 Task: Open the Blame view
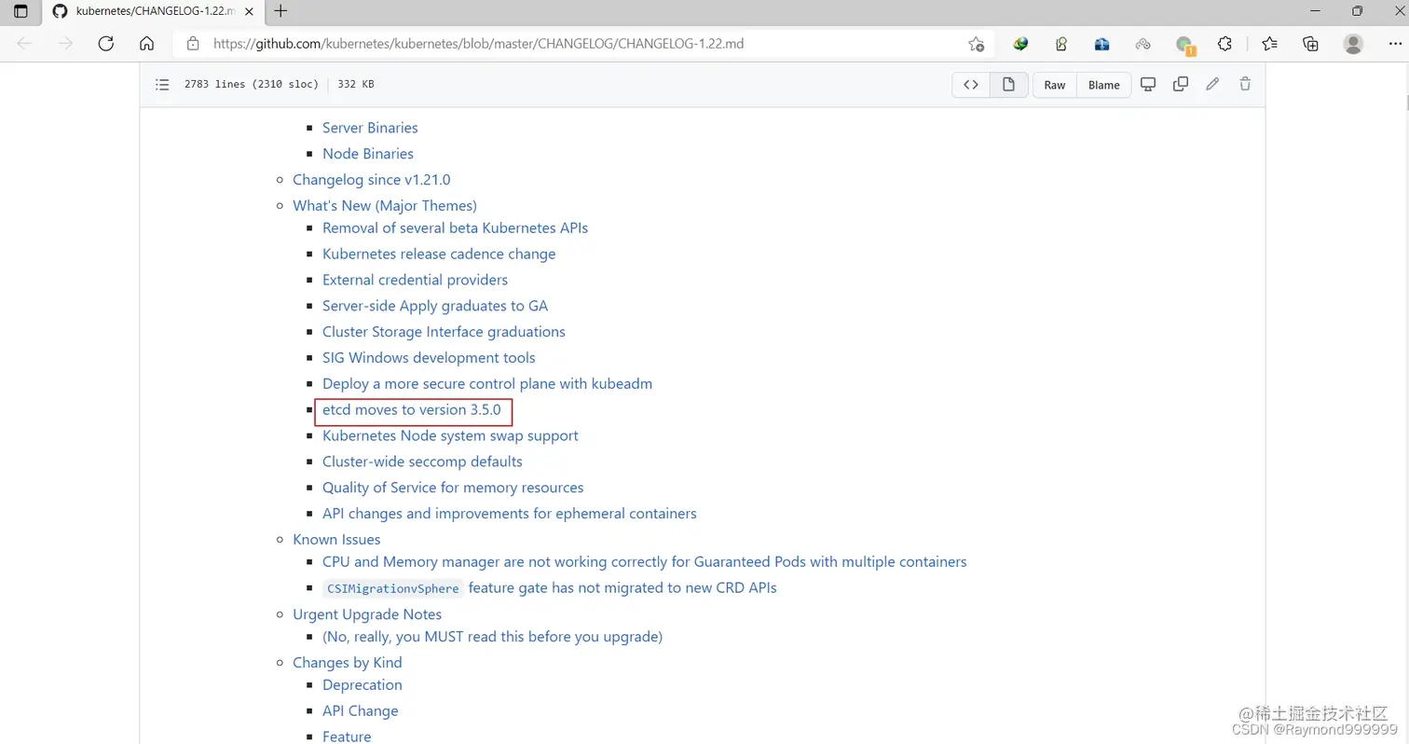(1104, 85)
